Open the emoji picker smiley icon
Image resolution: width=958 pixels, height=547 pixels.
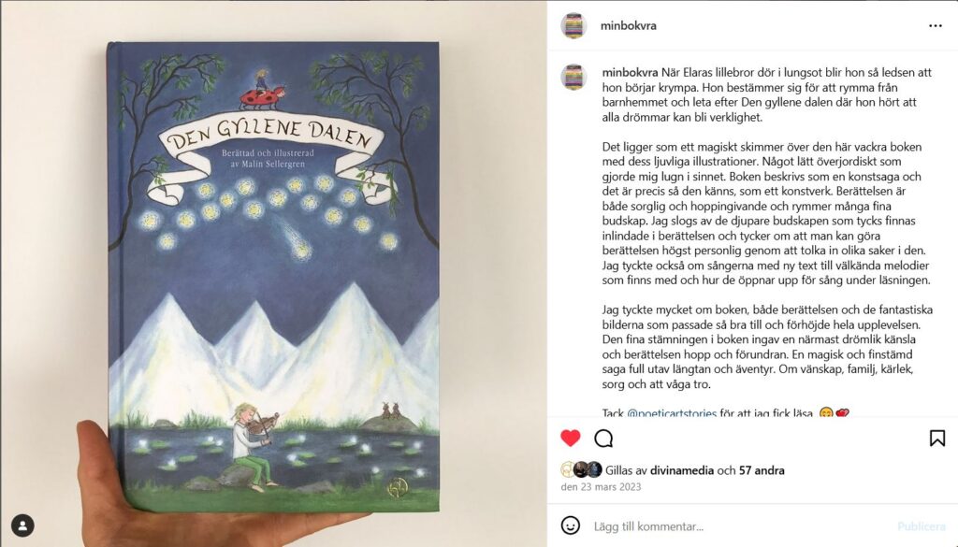point(570,525)
